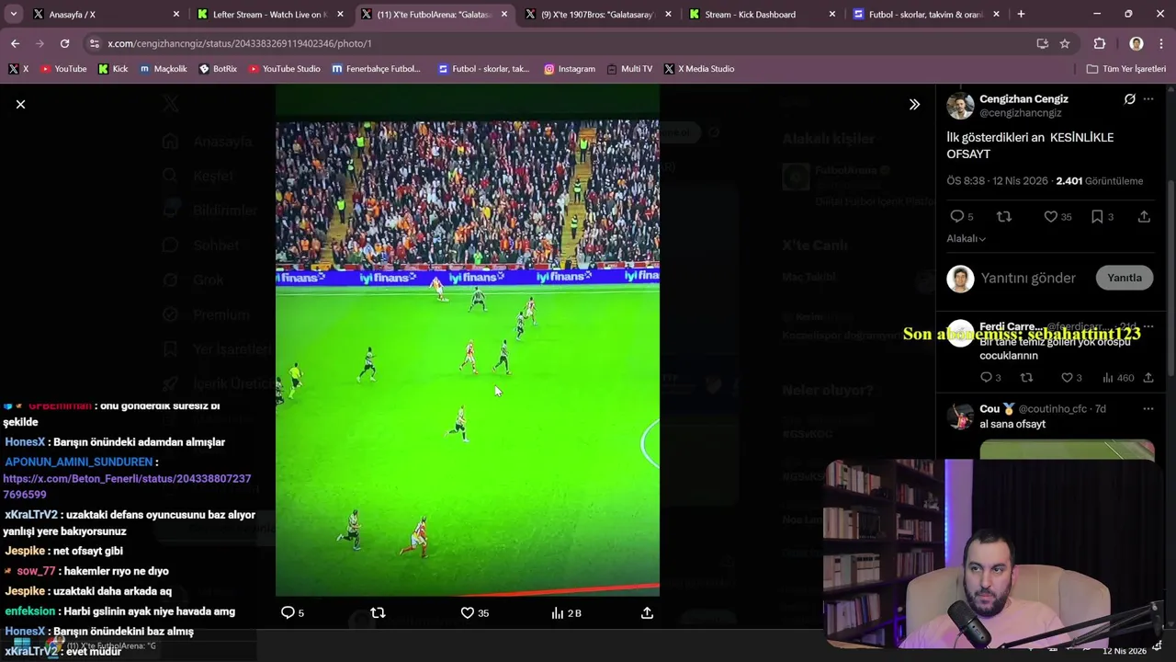
Task: Click the Yanıtla reply button
Action: [x=1125, y=279]
